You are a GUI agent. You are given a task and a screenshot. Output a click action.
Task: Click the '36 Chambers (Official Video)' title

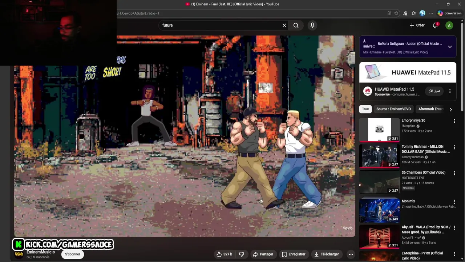pyautogui.click(x=424, y=172)
